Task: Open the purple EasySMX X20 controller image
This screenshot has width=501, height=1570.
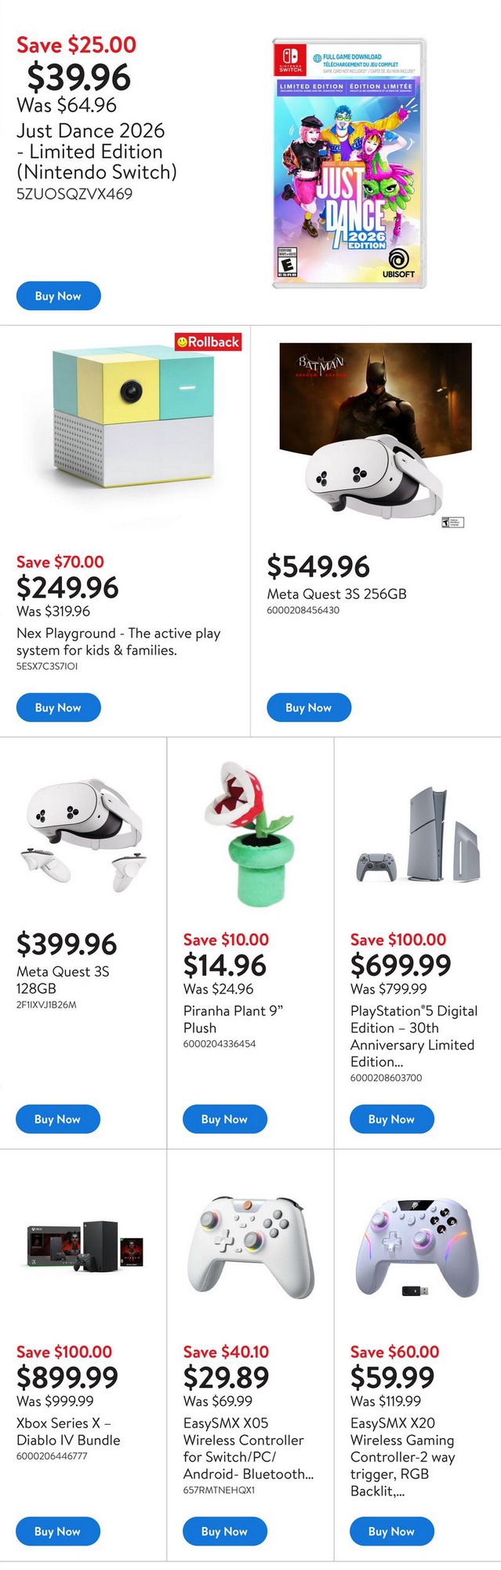Action: [417, 1245]
